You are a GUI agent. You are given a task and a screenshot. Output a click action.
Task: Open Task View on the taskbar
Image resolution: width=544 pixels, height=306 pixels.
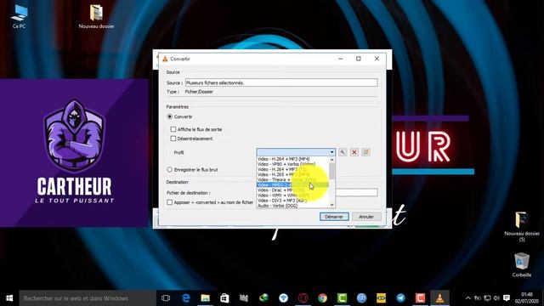click(x=166, y=298)
